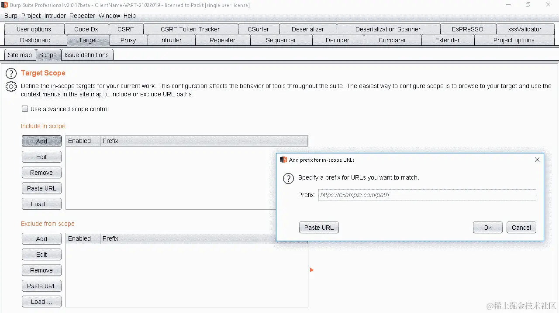Enable Use advanced scope control checkbox

[x=25, y=109]
